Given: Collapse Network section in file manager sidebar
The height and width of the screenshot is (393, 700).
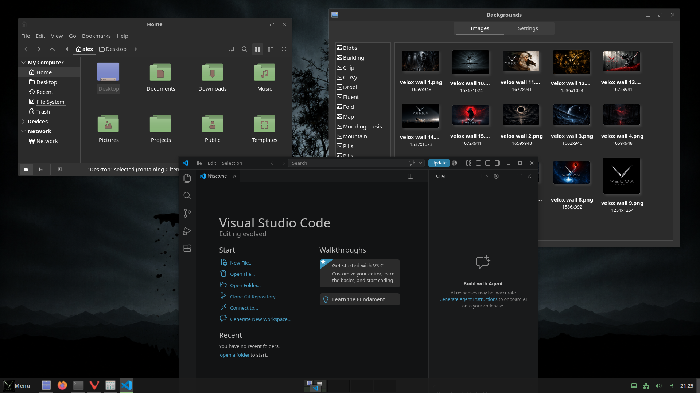Looking at the screenshot, I should (x=23, y=131).
